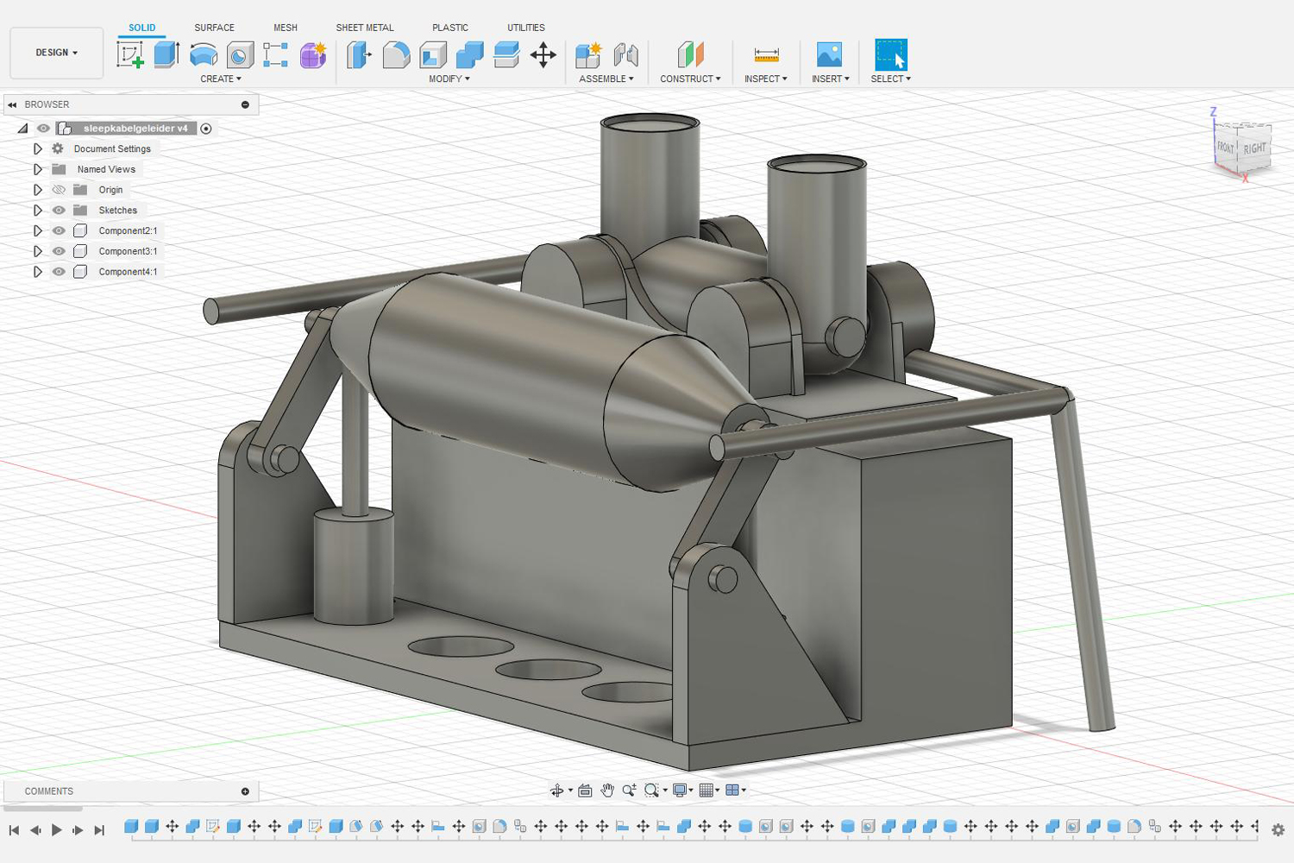The height and width of the screenshot is (863, 1294).
Task: Open the PLASTIC tab
Action: pyautogui.click(x=450, y=28)
